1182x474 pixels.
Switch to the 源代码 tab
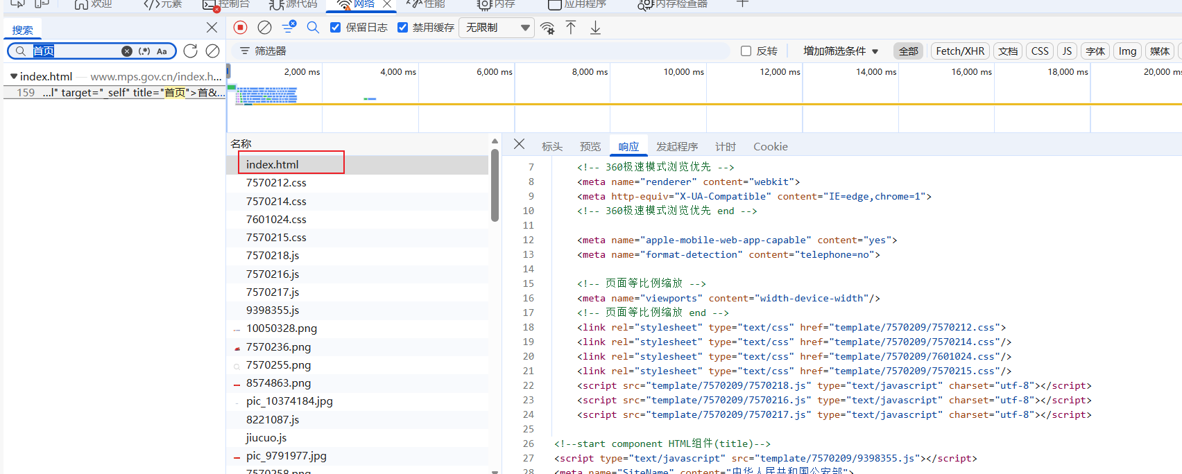tap(294, 4)
